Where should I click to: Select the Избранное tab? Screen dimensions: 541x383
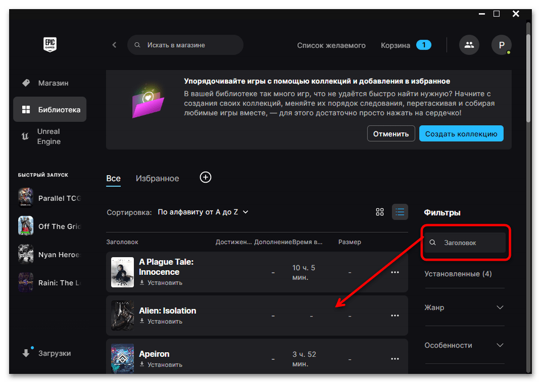(x=157, y=179)
